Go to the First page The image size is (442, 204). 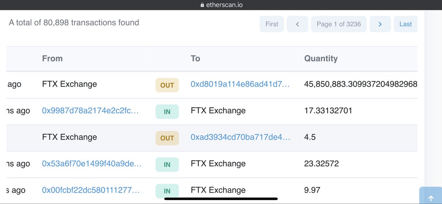pyautogui.click(x=272, y=24)
